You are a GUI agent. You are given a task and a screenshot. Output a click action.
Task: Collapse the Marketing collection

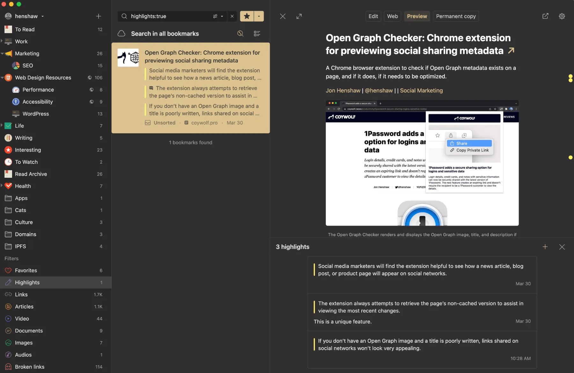click(x=2, y=54)
